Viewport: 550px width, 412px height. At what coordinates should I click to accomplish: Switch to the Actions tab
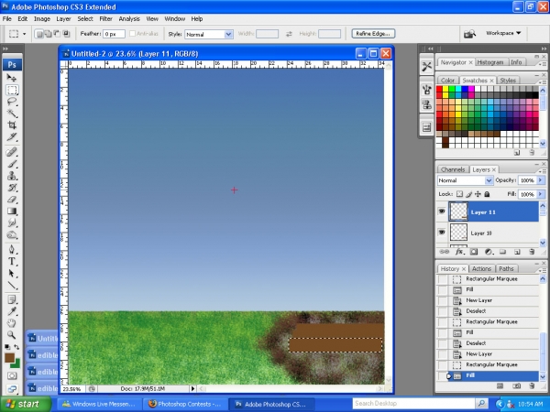481,268
